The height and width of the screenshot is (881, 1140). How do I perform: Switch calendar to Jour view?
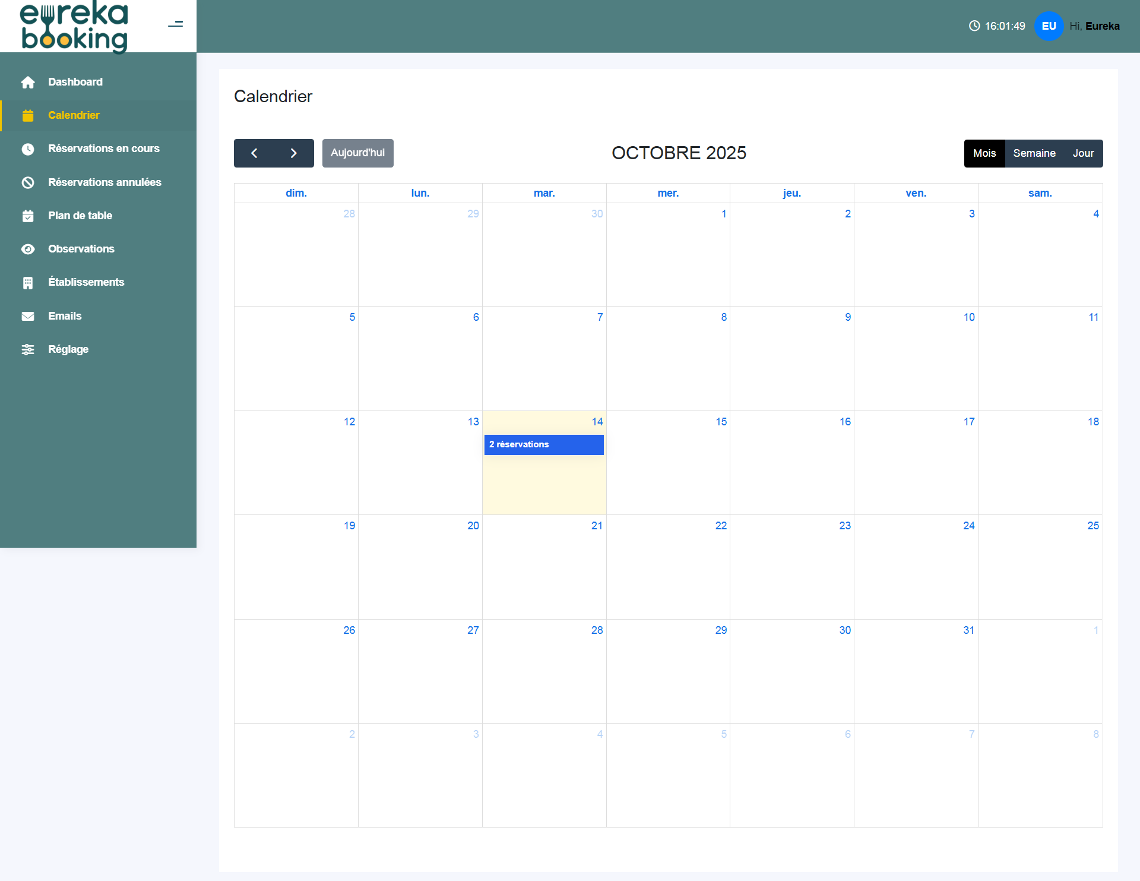click(x=1082, y=153)
